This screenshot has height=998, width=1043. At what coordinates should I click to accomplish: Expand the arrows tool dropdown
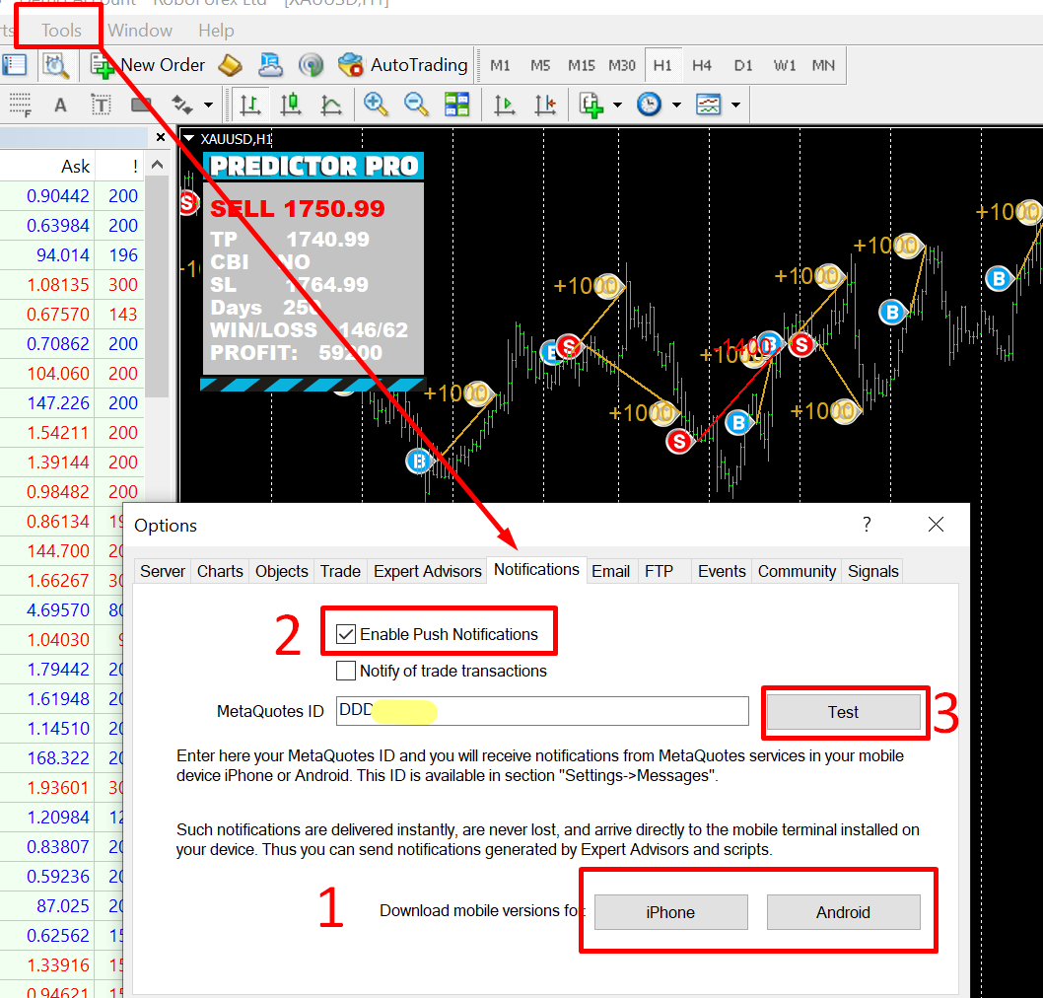208,106
